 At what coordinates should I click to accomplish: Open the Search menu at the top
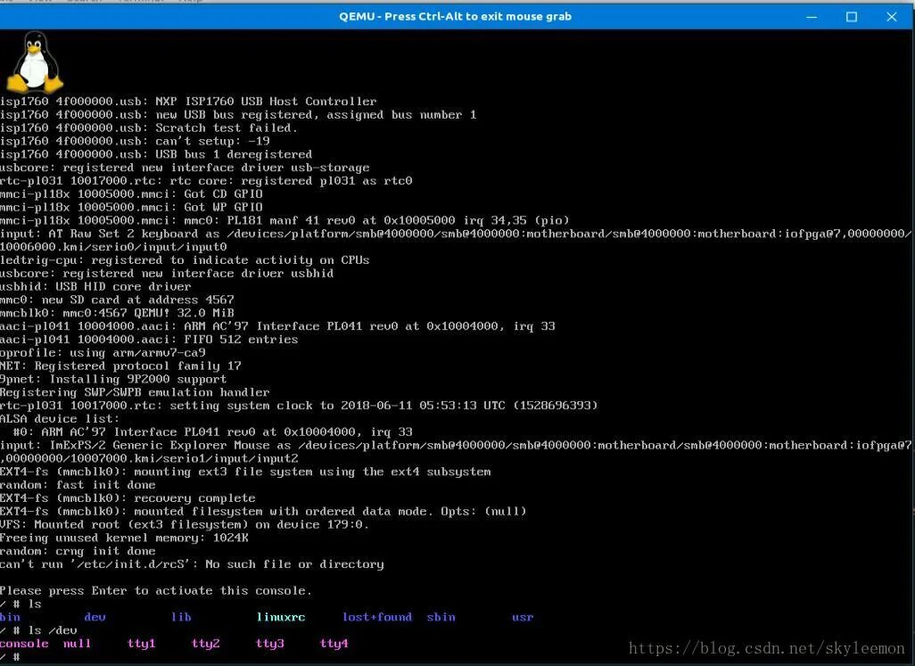pos(68,2)
